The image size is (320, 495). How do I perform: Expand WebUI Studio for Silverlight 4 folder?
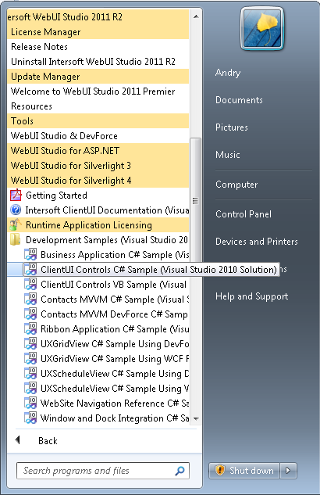click(98, 181)
